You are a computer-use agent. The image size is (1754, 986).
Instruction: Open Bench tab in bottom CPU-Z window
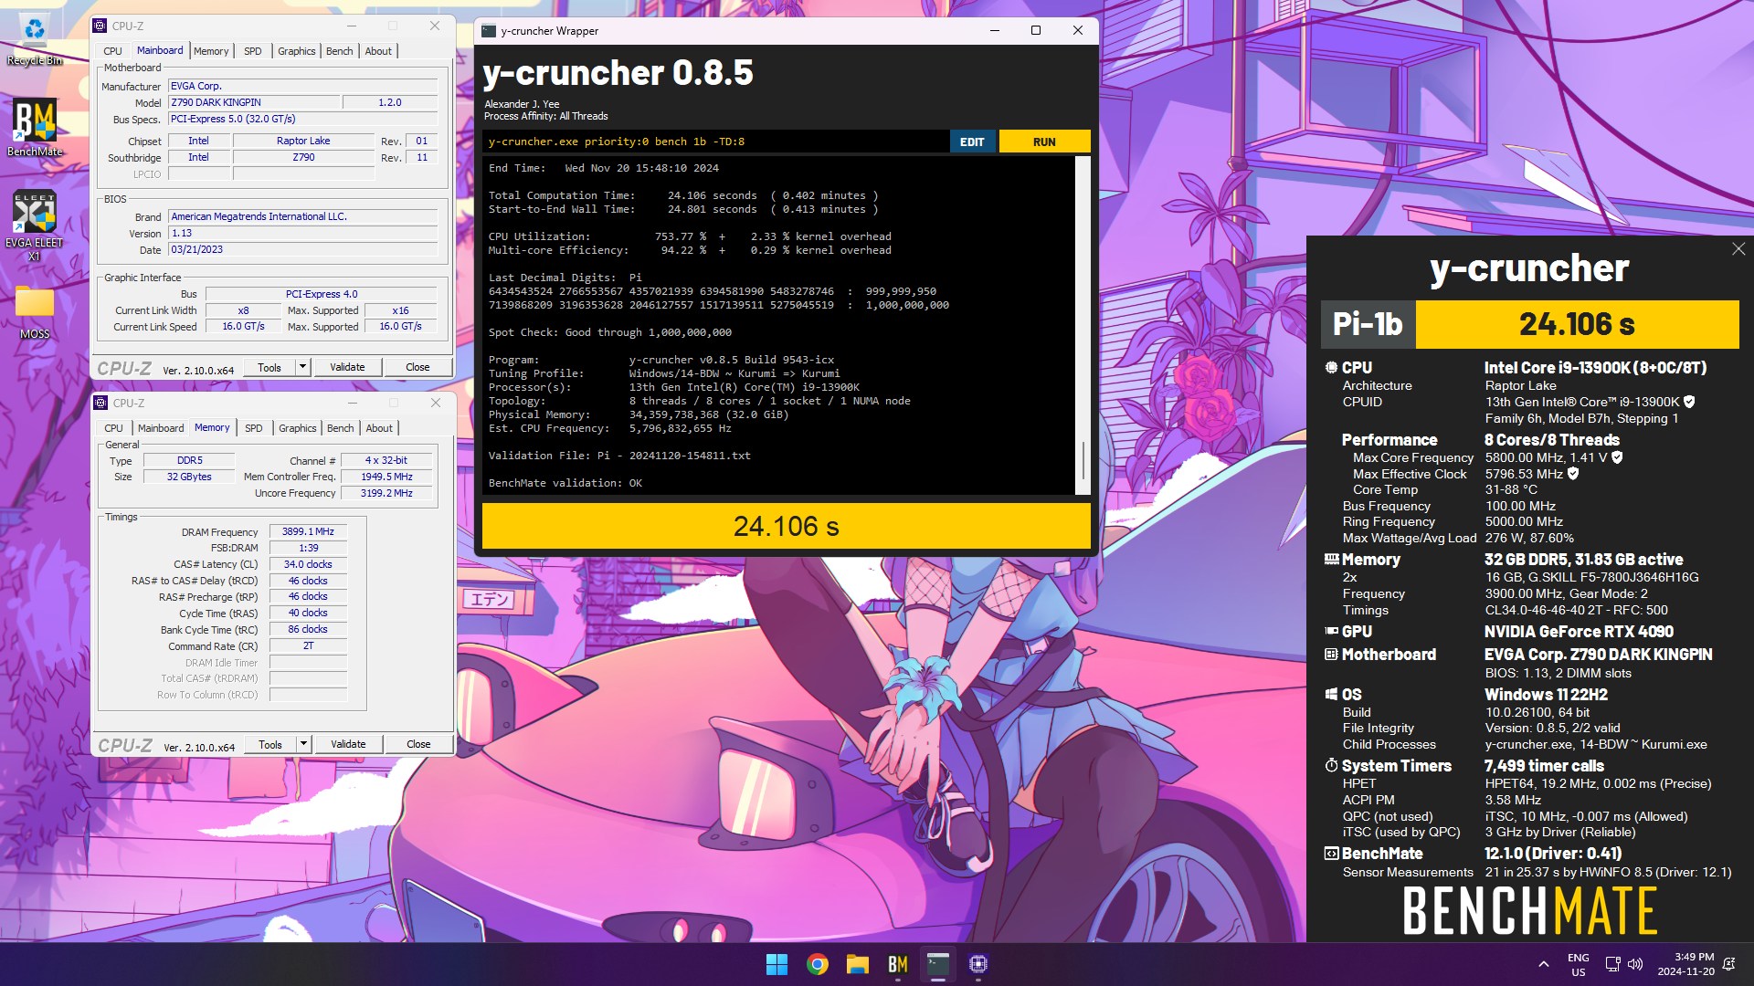(341, 428)
